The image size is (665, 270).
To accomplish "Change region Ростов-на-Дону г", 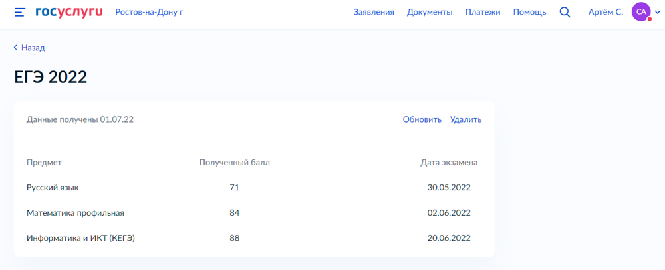I will pos(149,12).
